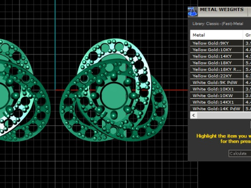Click the Metal Weights scale icon
This screenshot has height=188, width=251.
[193, 12]
